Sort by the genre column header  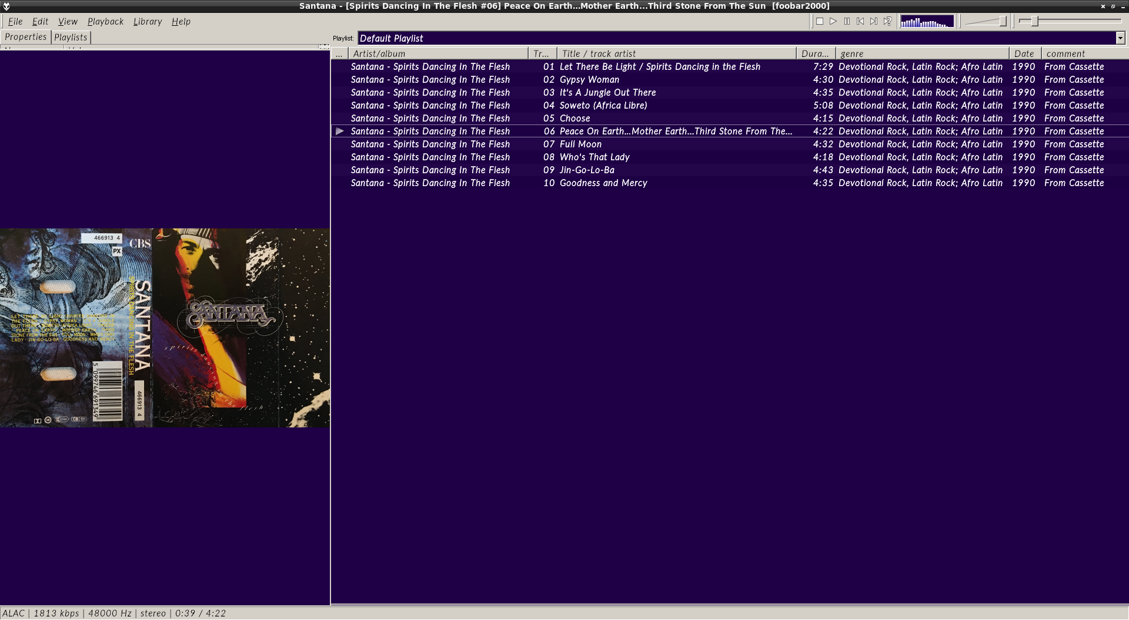pyautogui.click(x=922, y=53)
